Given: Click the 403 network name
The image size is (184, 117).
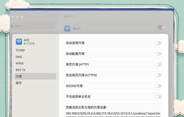Looking at the screenshot, I should [x=26, y=40].
